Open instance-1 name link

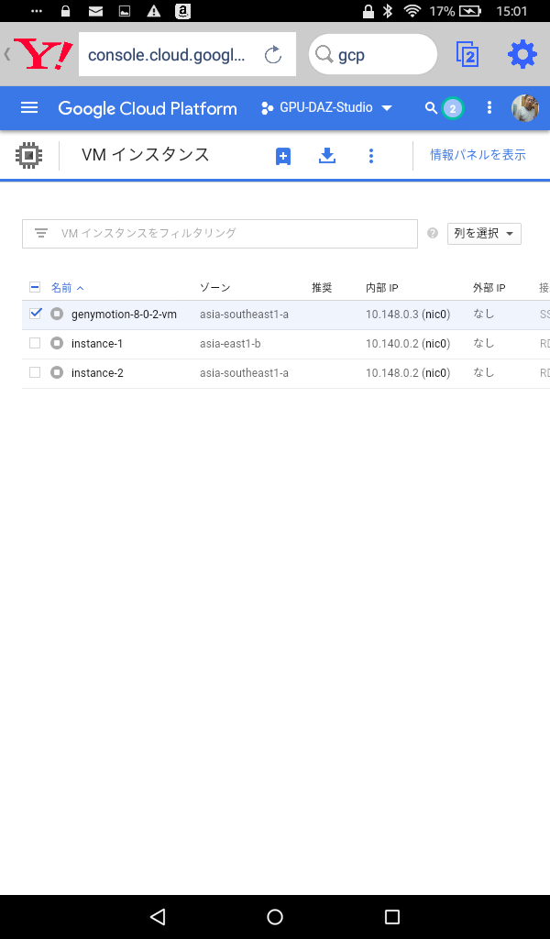[97, 344]
